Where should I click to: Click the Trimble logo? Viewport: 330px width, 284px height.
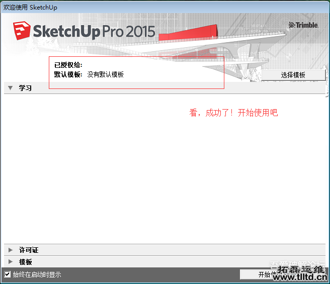point(303,25)
